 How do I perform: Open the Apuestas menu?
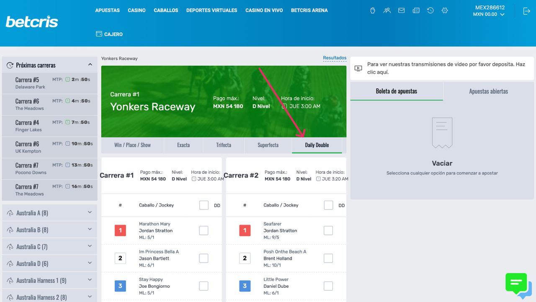tap(108, 10)
